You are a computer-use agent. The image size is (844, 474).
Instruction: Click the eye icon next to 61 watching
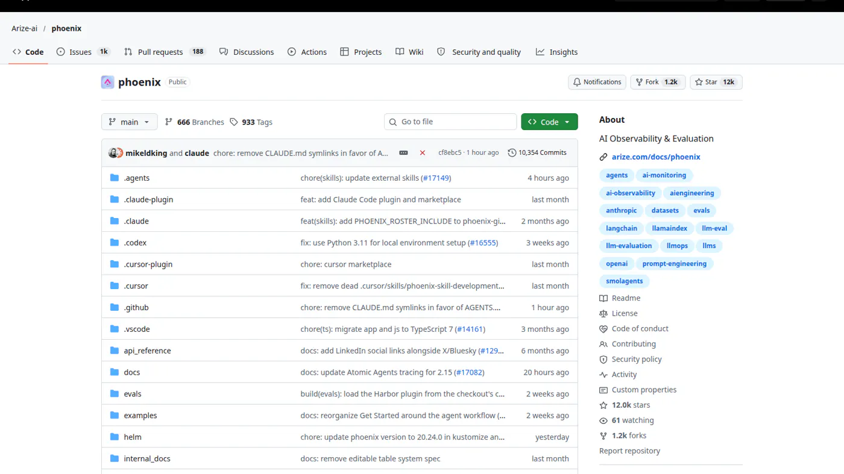tap(603, 420)
